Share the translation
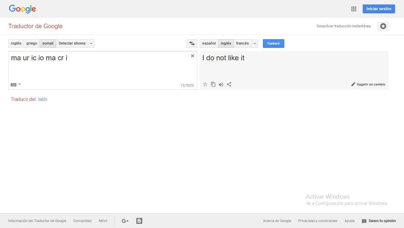This screenshot has width=404, height=228. pos(229,84)
